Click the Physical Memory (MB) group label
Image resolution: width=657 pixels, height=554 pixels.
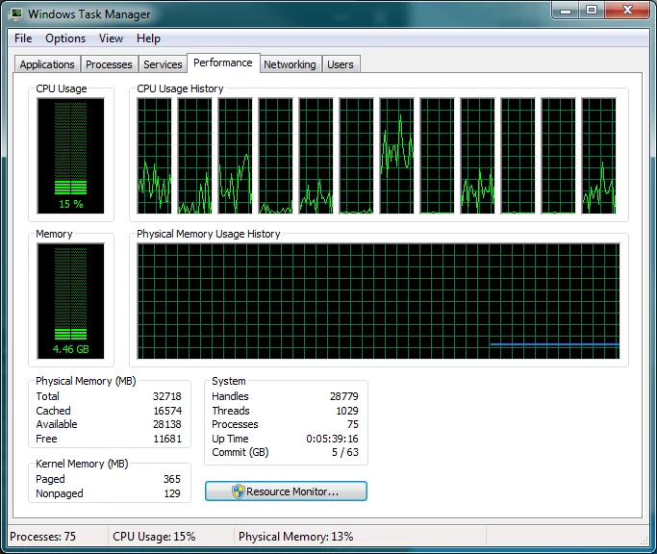86,381
